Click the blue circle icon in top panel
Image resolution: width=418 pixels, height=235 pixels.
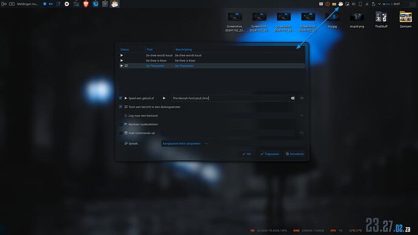(44, 4)
